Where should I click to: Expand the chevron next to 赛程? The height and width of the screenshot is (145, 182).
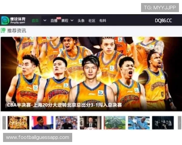(72, 21)
